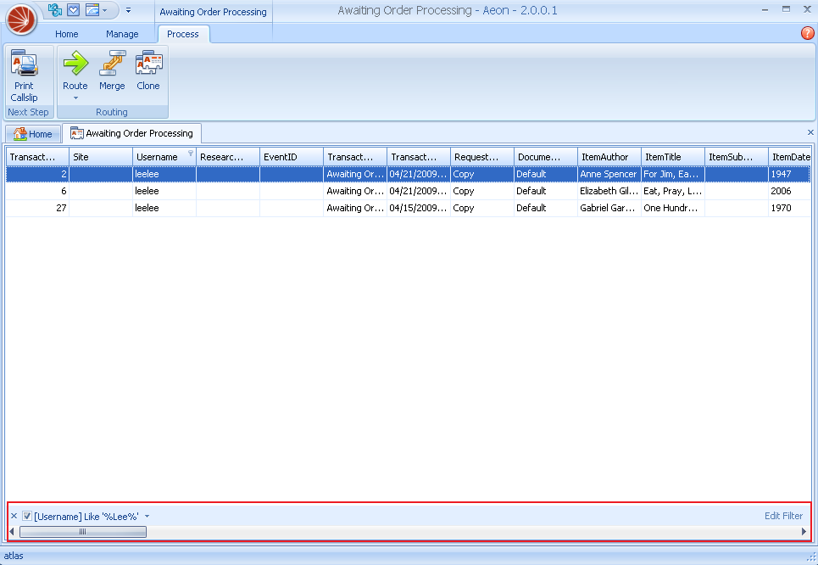Click the envelope icon in quick access toolbar
The image size is (818, 565).
(74, 10)
